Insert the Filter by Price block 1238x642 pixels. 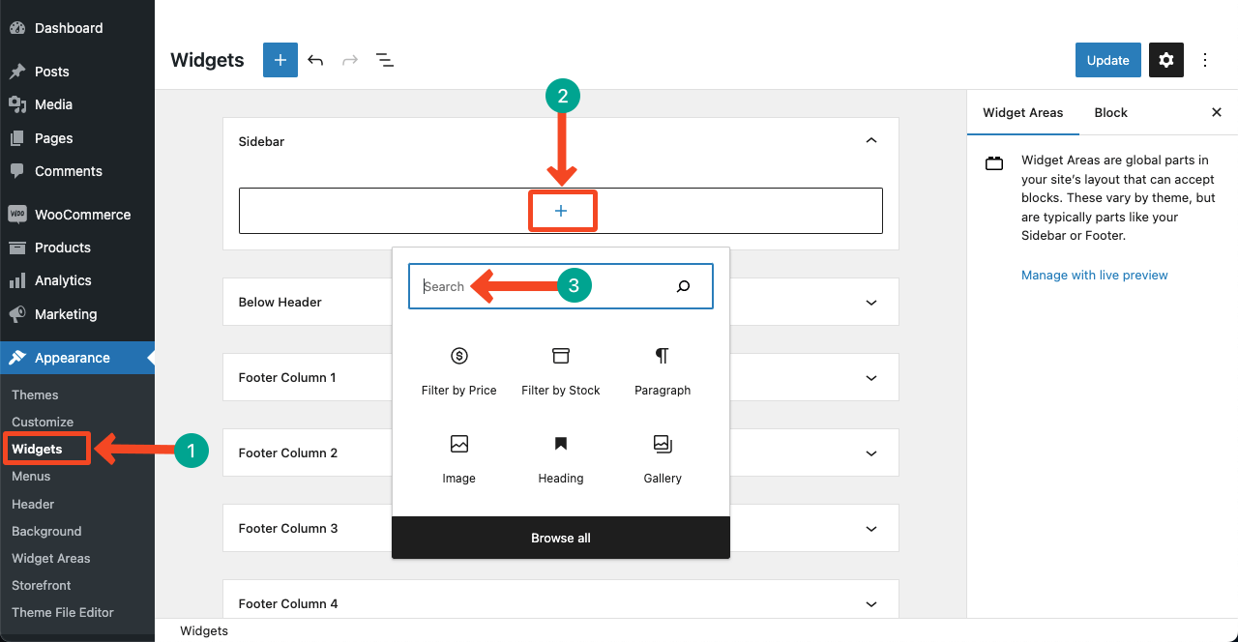coord(459,371)
